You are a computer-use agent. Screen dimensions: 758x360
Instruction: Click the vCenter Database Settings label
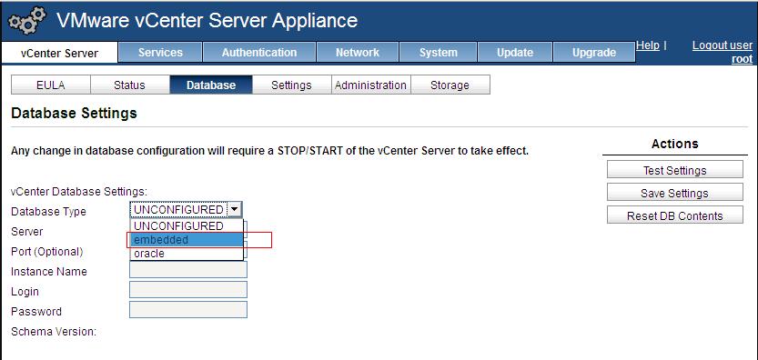[x=79, y=191]
